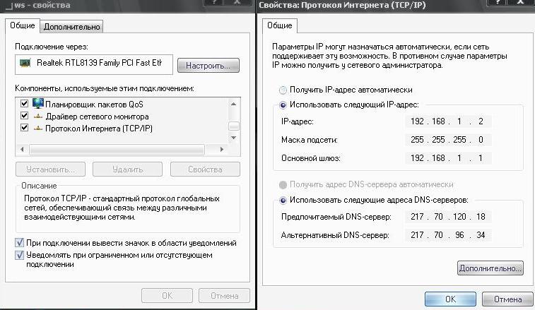This screenshot has height=310, width=535.
Task: Click the network monitor driver icon
Action: [x=38, y=117]
